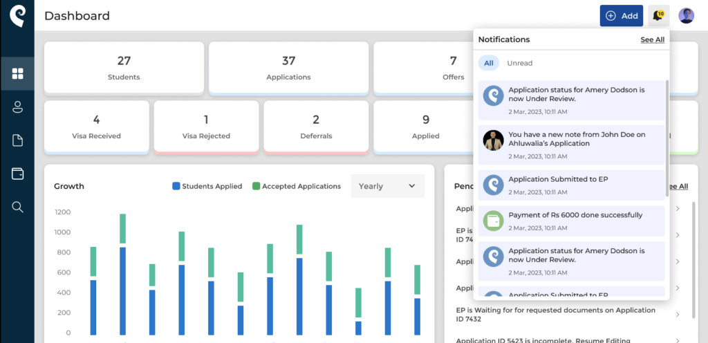Screen dimensions: 708x343
Task: Click the notifications panel scrollbar
Action: pyautogui.click(x=667, y=138)
